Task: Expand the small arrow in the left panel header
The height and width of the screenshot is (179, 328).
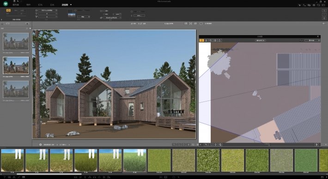Action: tap(30, 28)
